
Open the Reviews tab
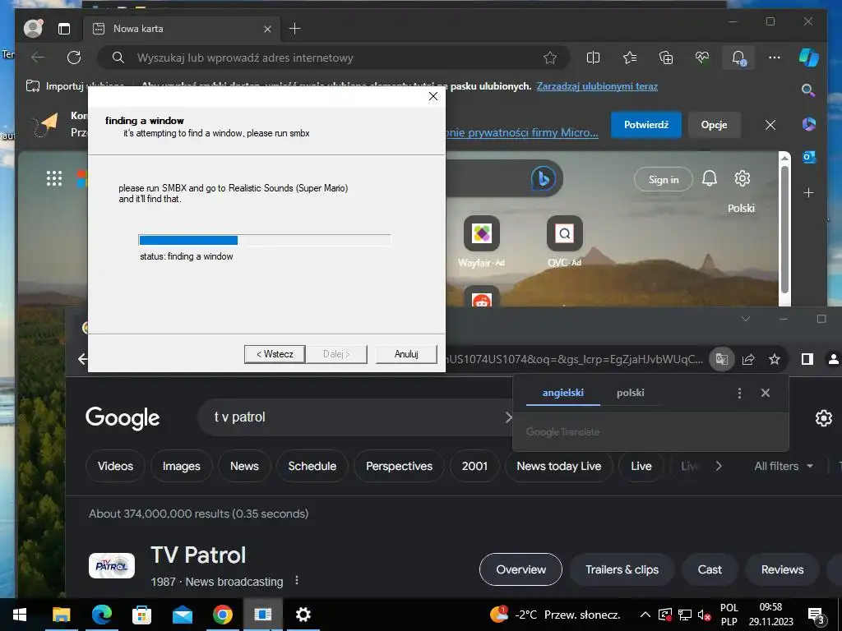783,569
